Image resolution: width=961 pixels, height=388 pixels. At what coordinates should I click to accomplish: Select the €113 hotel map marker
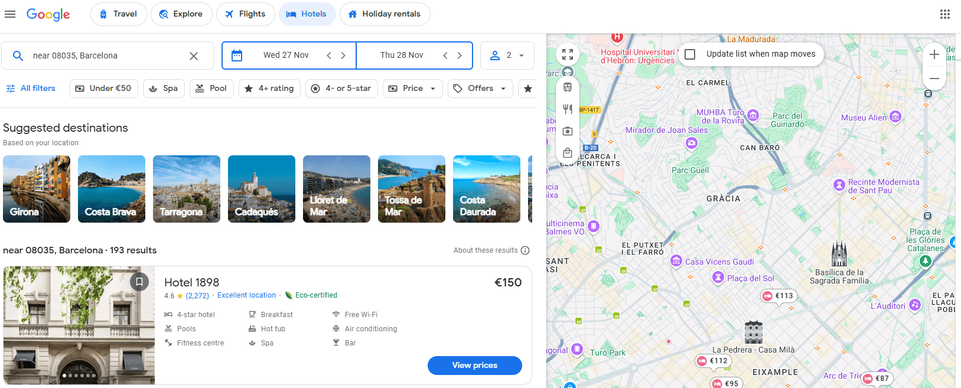tap(778, 296)
